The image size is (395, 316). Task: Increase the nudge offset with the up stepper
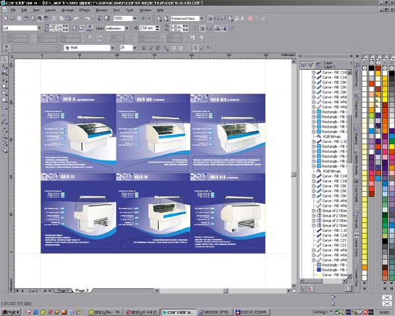[158, 27]
